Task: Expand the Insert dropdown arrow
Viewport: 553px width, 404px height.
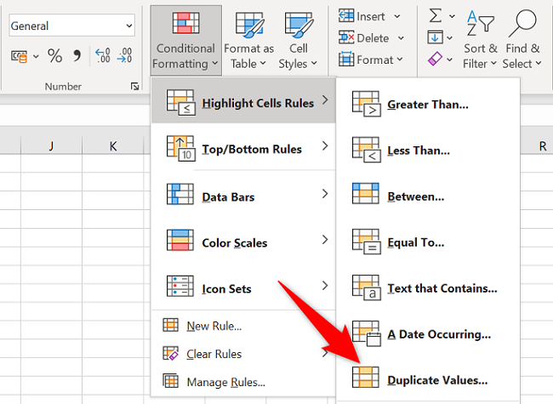Action: point(397,16)
